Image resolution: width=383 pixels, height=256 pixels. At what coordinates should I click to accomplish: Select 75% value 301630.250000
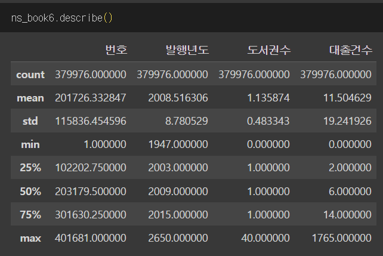click(x=90, y=215)
